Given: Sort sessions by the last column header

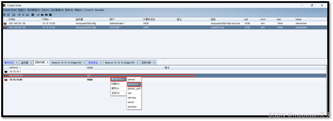Looking at the screenshot, I should pyautogui.click(x=286, y=19).
